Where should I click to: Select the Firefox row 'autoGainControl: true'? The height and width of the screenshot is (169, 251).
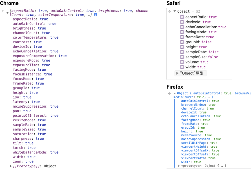pyautogui.click(x=200, y=101)
